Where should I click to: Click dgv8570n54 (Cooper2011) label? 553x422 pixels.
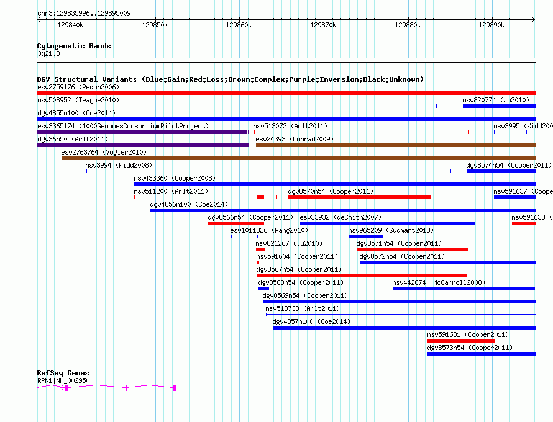(331, 191)
